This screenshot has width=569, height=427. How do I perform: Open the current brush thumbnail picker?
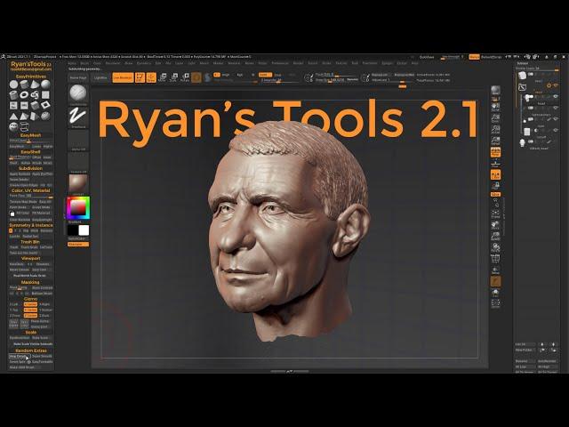point(78,93)
